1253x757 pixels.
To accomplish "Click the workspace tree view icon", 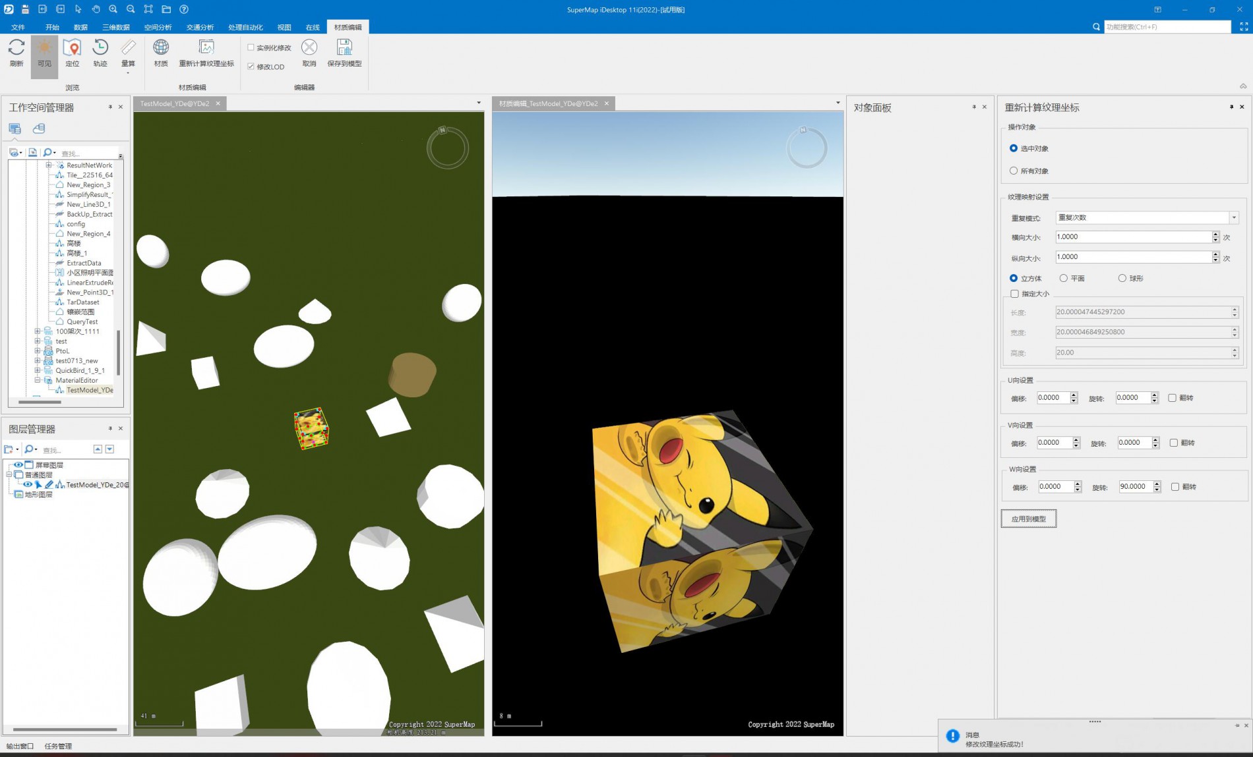I will 15,128.
